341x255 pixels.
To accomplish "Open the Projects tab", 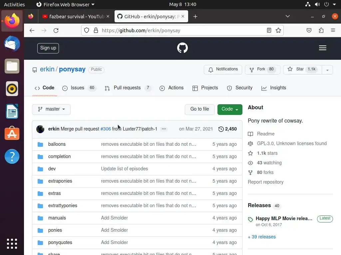I will point(205,88).
